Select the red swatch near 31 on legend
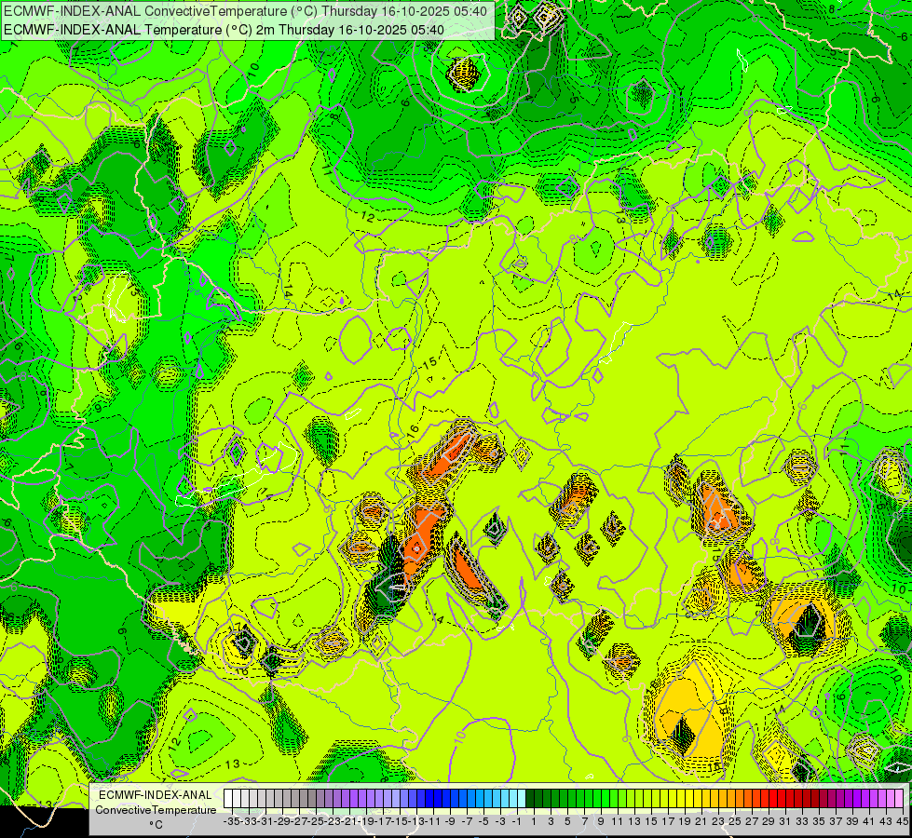 (x=786, y=798)
